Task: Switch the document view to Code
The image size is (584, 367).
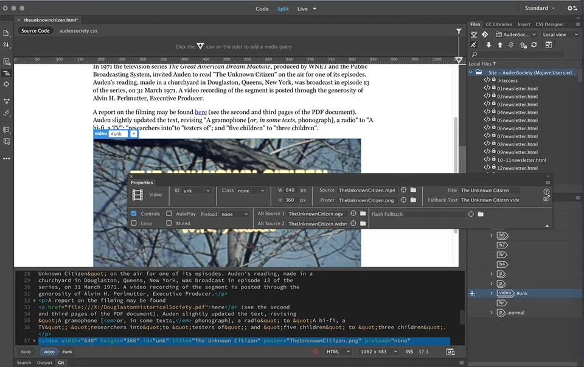Action: pyautogui.click(x=262, y=9)
